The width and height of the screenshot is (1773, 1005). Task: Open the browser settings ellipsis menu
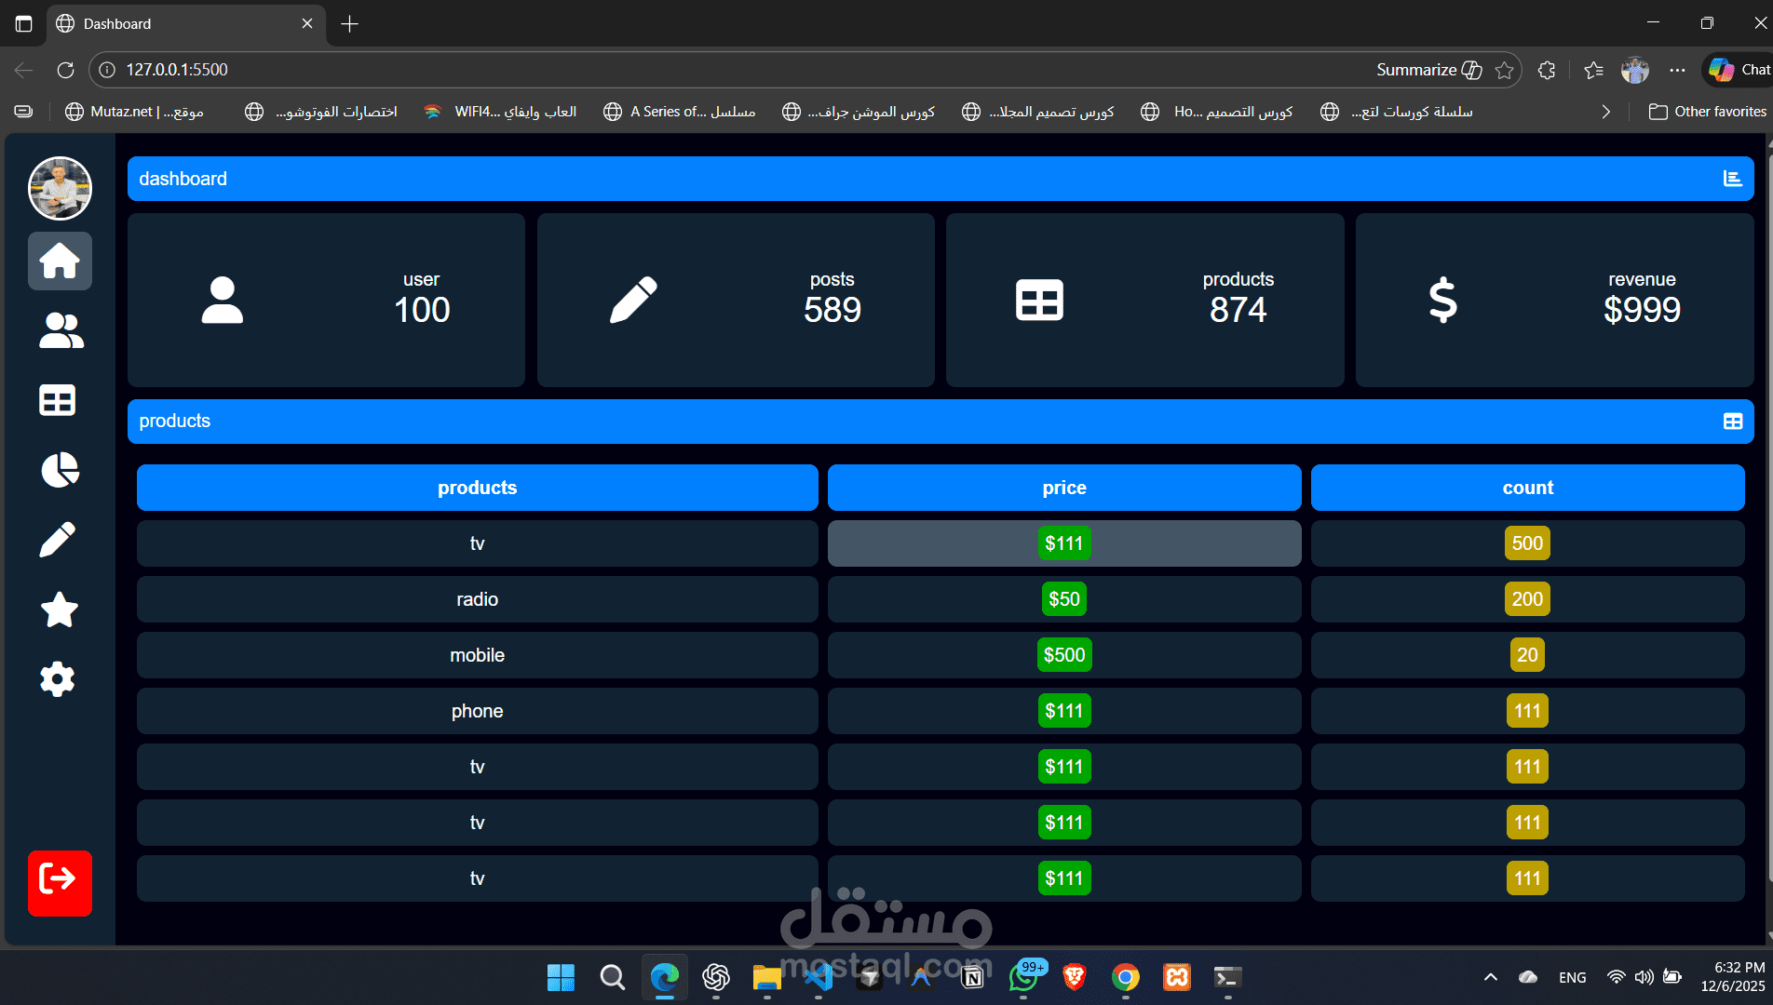1678,70
